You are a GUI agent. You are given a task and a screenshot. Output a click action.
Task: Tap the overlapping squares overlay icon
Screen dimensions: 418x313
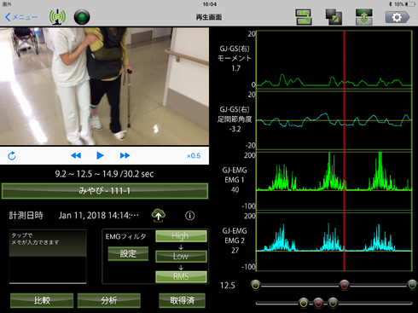(x=334, y=17)
